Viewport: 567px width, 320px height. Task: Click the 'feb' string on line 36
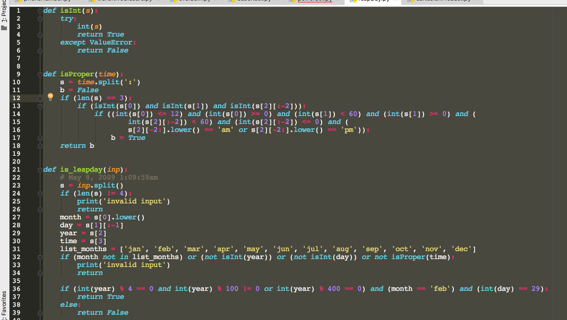tap(440, 288)
